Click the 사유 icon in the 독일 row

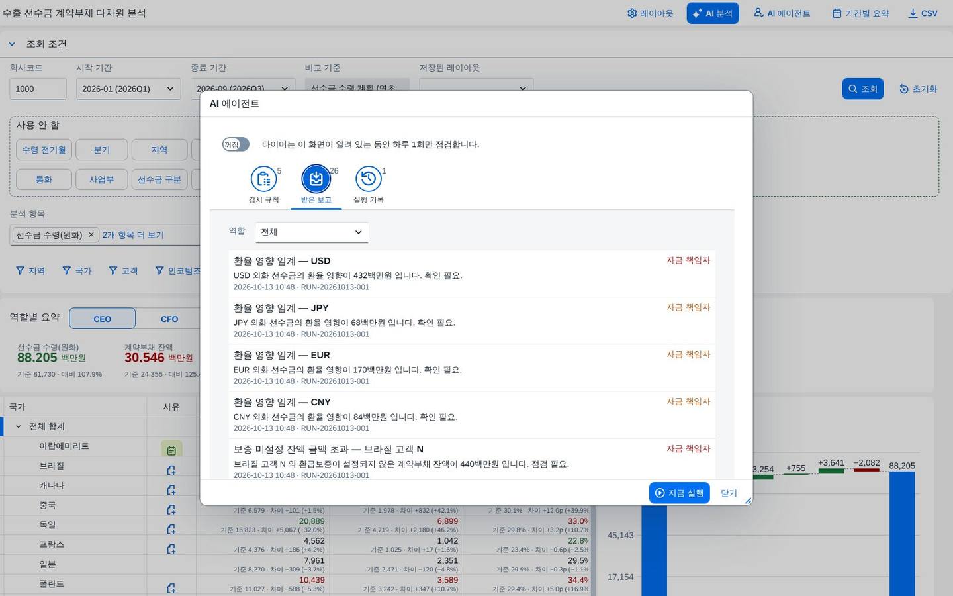171,529
